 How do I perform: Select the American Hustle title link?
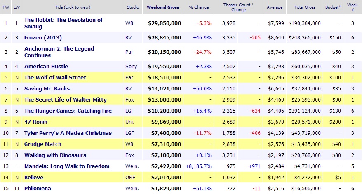46,66
